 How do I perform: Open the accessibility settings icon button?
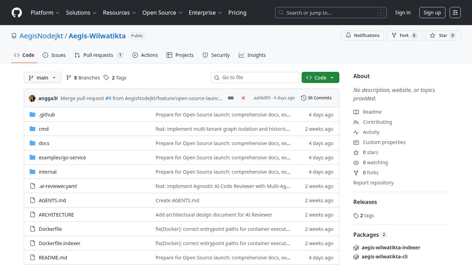(x=455, y=13)
